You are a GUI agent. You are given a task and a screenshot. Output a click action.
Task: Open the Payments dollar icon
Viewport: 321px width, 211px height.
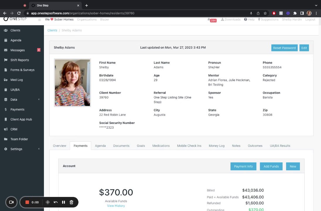point(6,110)
